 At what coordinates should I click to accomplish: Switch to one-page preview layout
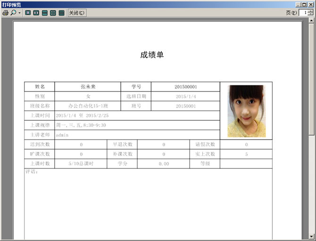(28, 13)
